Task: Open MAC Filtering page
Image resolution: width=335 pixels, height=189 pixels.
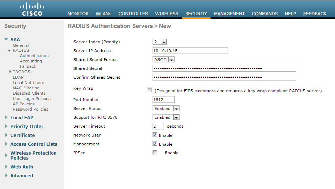Action: pos(26,88)
